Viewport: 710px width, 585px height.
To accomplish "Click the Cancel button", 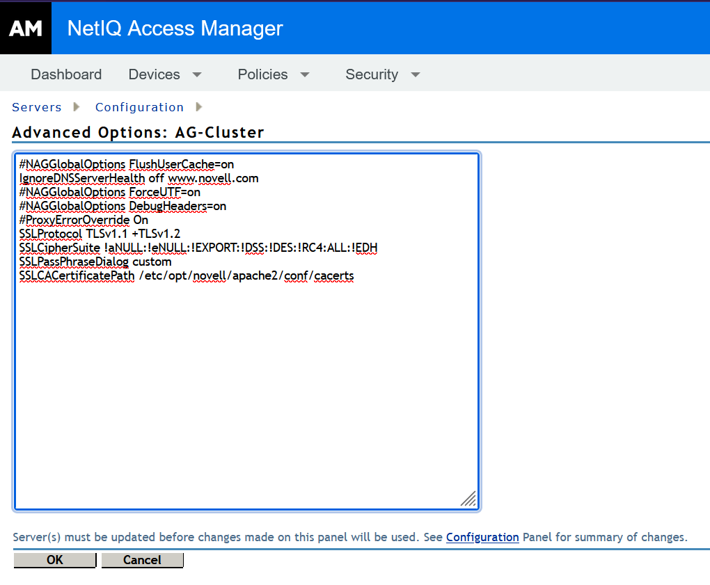I will pos(142,559).
